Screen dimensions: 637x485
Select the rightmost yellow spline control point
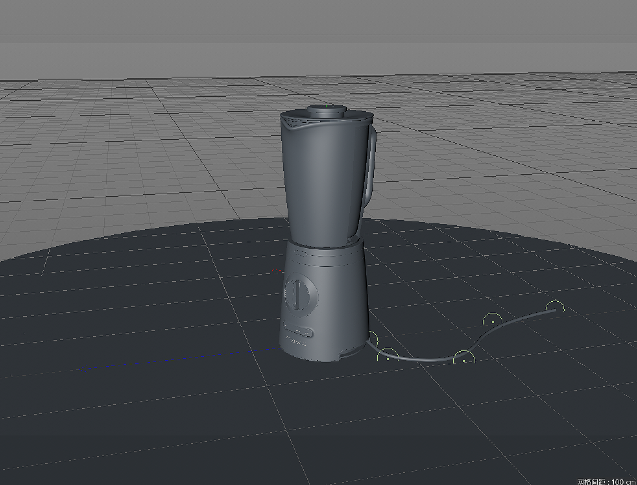[x=555, y=307]
